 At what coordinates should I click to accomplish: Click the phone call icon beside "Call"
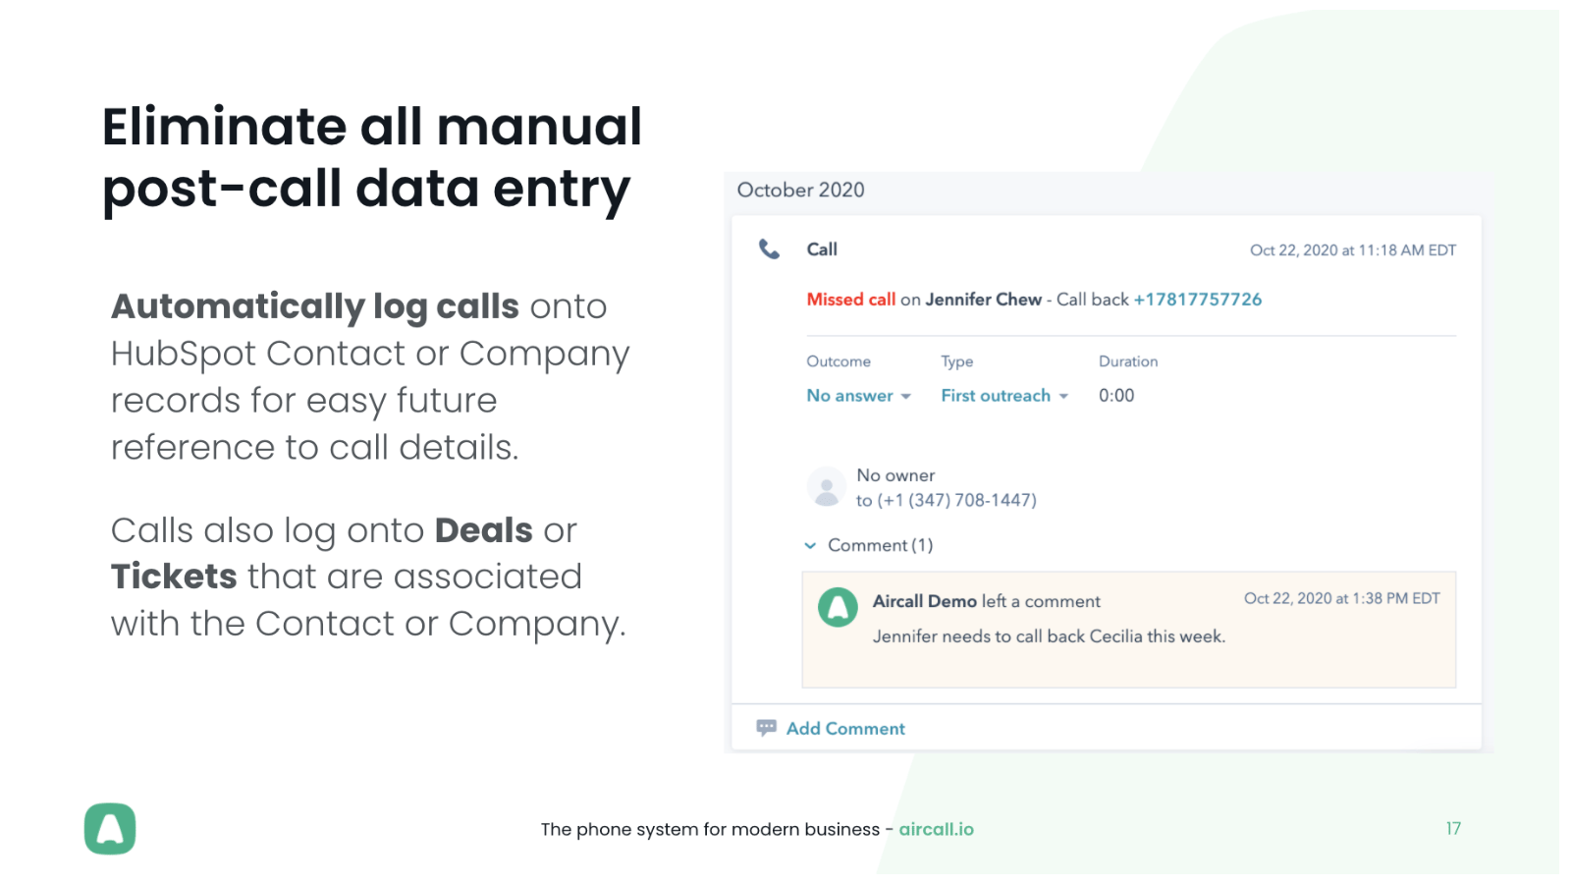pyautogui.click(x=768, y=249)
